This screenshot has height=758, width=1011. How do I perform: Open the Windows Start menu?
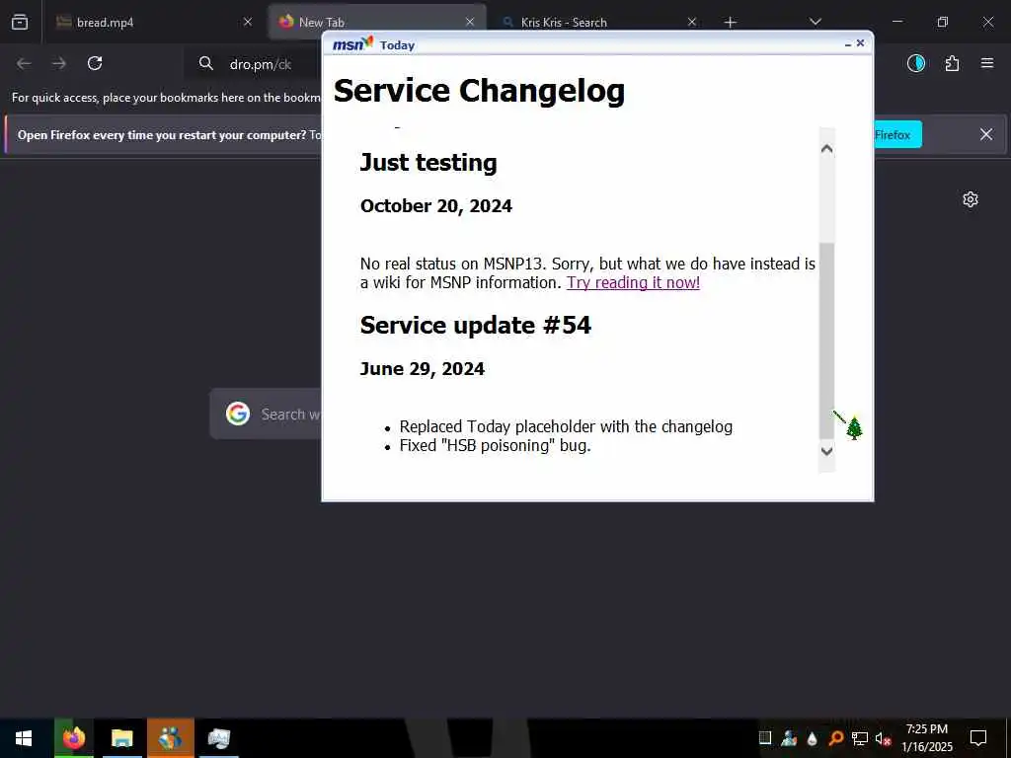24,738
